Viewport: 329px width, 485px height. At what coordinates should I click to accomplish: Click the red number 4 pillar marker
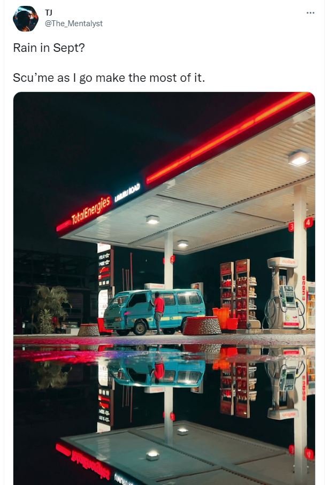pos(308,222)
